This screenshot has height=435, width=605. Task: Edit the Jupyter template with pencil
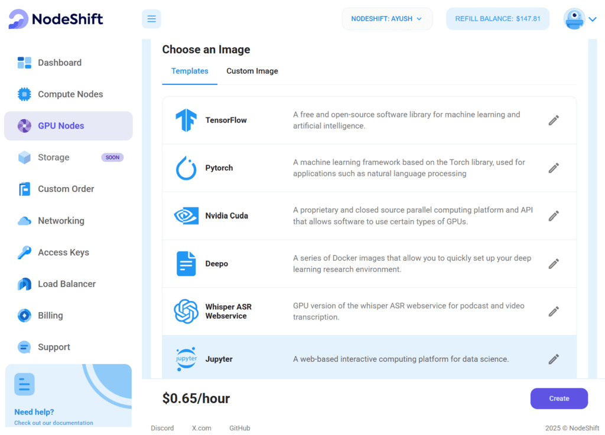[554, 359]
